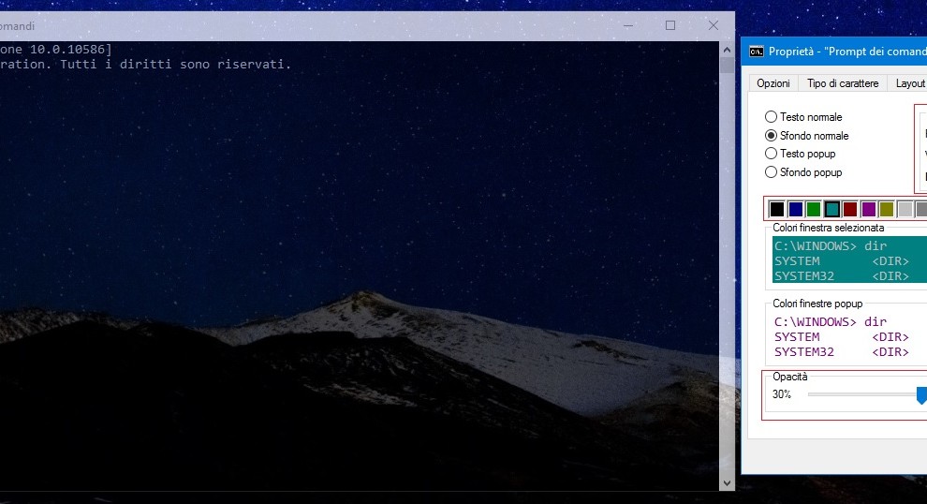The height and width of the screenshot is (504, 927).
Task: Pick the olive color swatch
Action: (886, 209)
